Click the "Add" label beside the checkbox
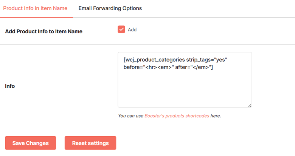The image size is (295, 156). pos(132,30)
